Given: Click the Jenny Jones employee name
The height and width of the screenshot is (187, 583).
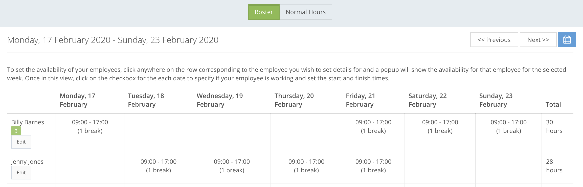Looking at the screenshot, I should (27, 161).
